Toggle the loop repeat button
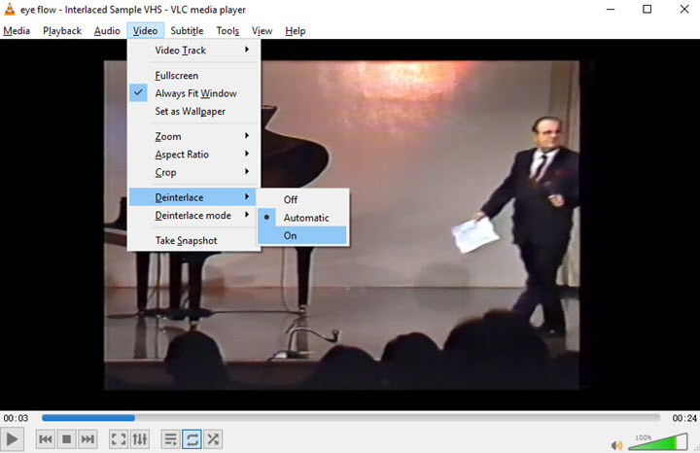 [x=192, y=439]
